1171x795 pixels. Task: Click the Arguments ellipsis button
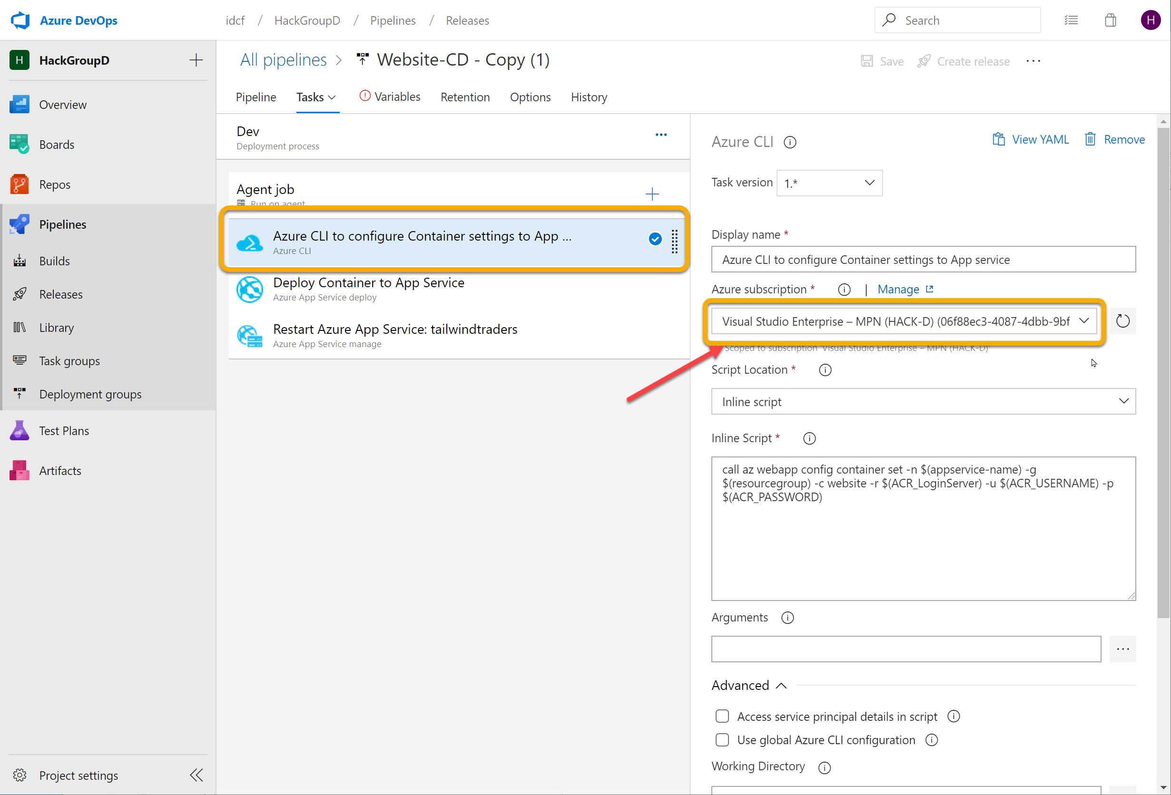[1122, 649]
